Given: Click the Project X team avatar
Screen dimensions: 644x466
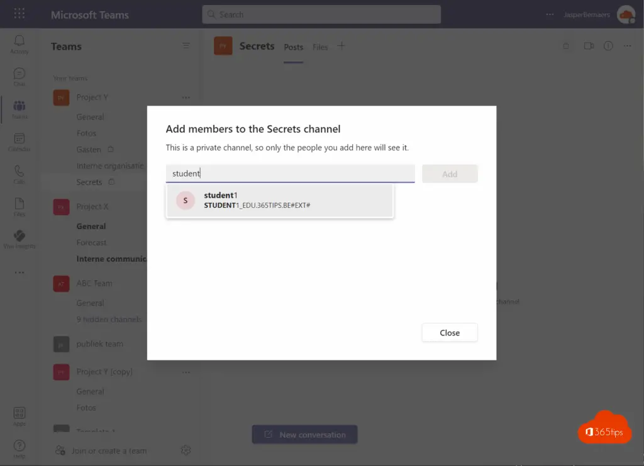Looking at the screenshot, I should click(x=61, y=207).
